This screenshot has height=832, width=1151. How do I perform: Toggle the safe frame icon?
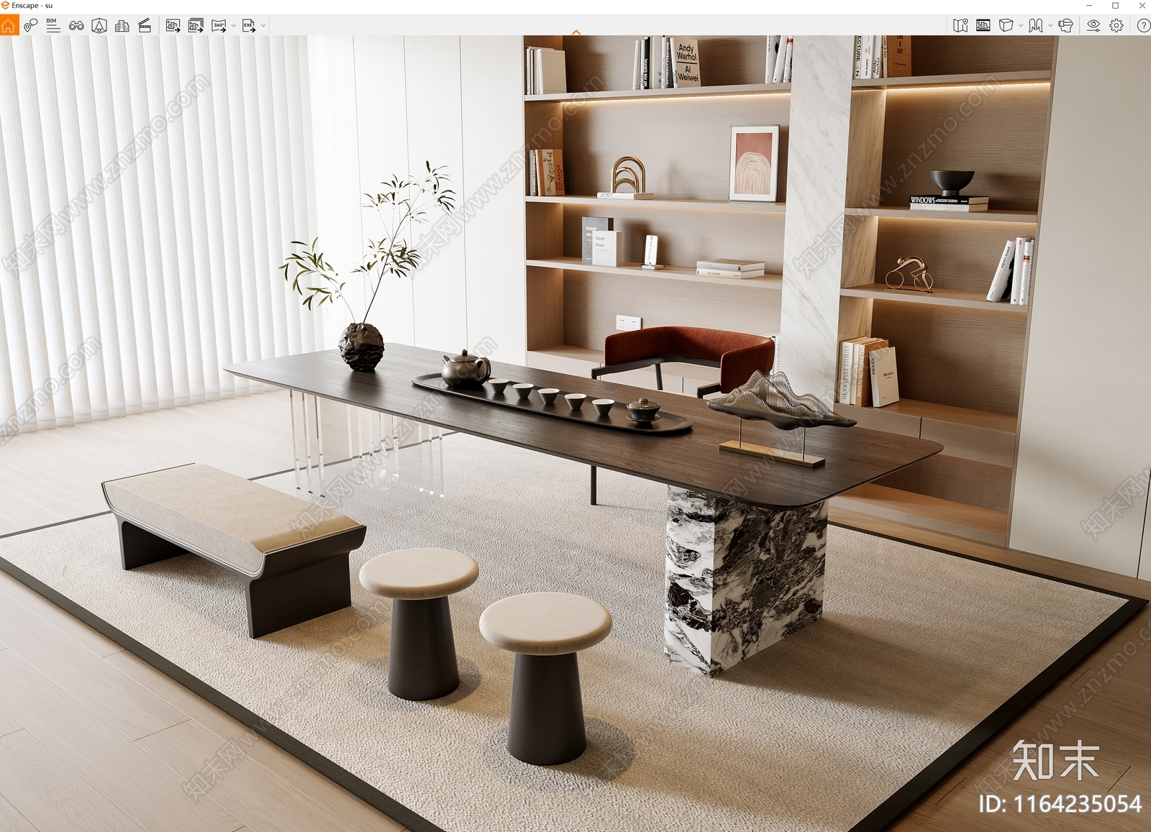[x=983, y=26]
